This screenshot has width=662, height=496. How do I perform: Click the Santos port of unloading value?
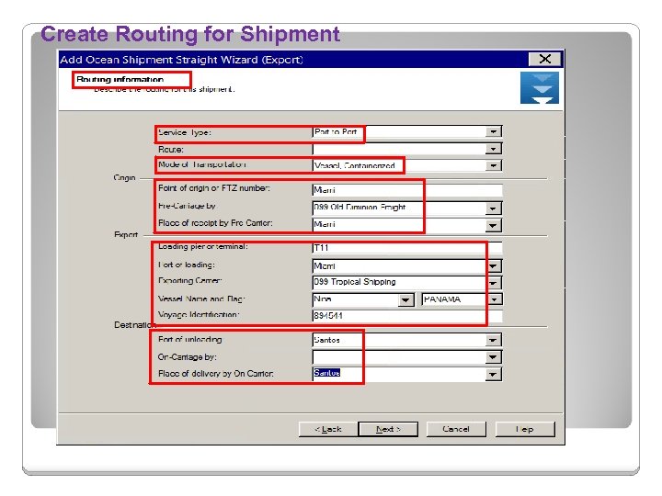[x=326, y=340]
